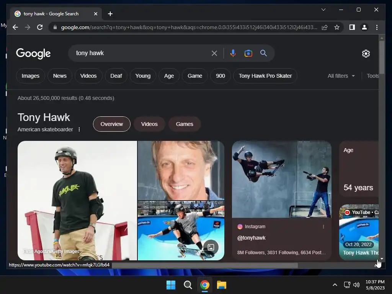Screen dimensions: 392x294
Task: View site information lock icon
Action: pos(55,27)
